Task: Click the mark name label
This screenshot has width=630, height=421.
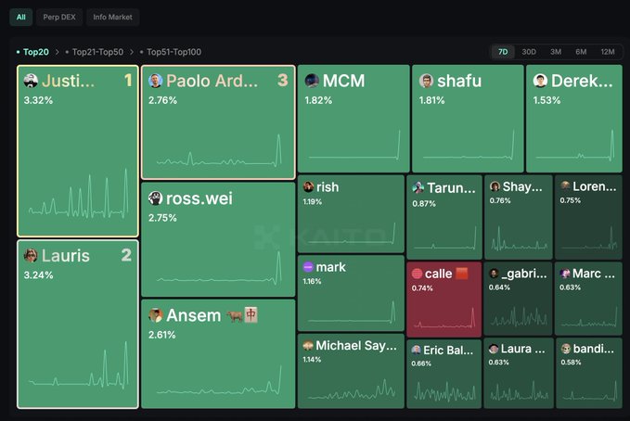Action: (x=330, y=267)
